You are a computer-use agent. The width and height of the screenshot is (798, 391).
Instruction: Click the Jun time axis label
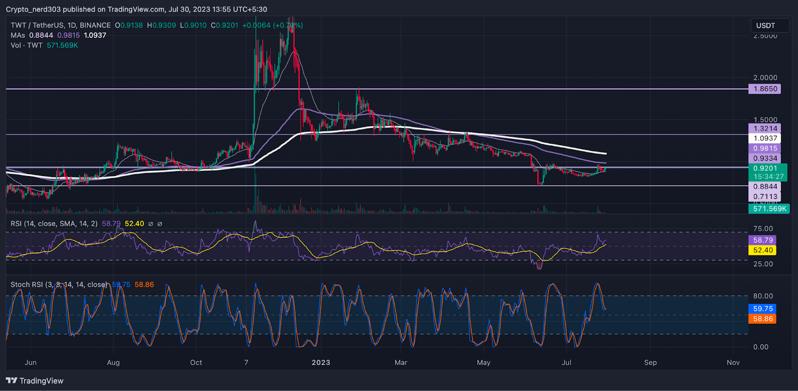[30, 363]
